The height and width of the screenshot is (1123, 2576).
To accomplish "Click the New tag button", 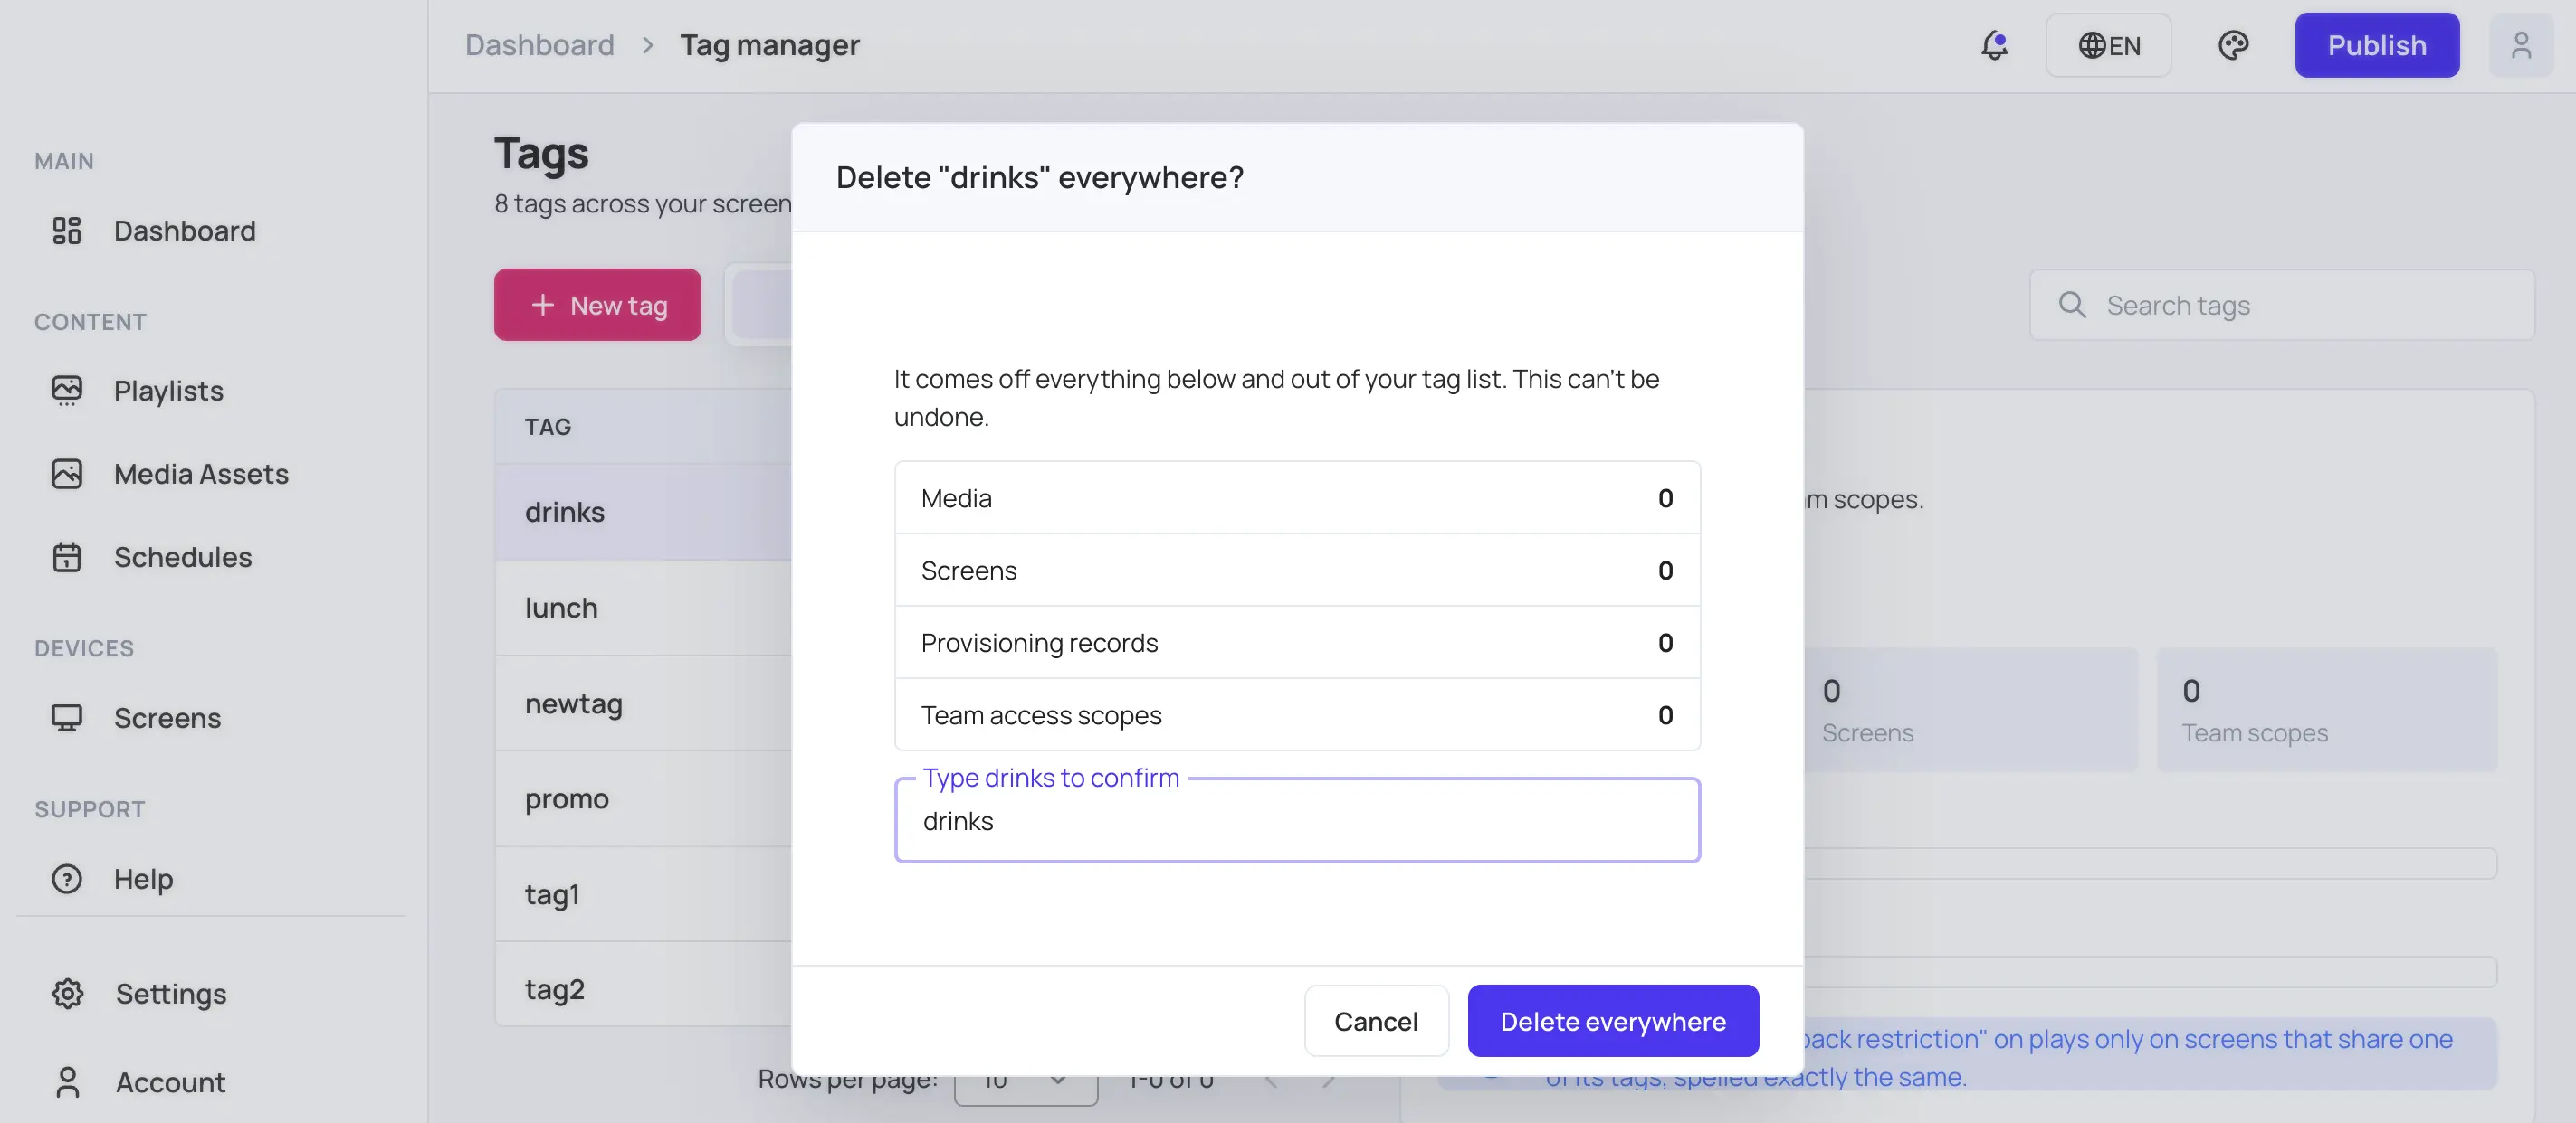I will 597,305.
